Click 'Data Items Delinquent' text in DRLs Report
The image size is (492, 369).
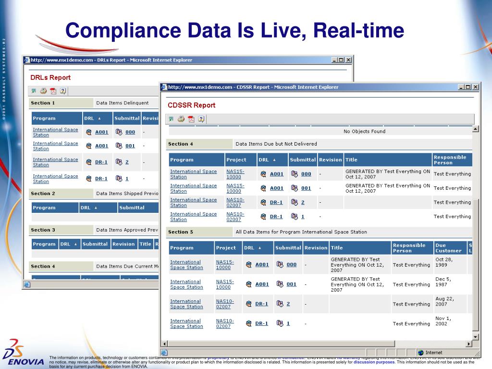[123, 103]
